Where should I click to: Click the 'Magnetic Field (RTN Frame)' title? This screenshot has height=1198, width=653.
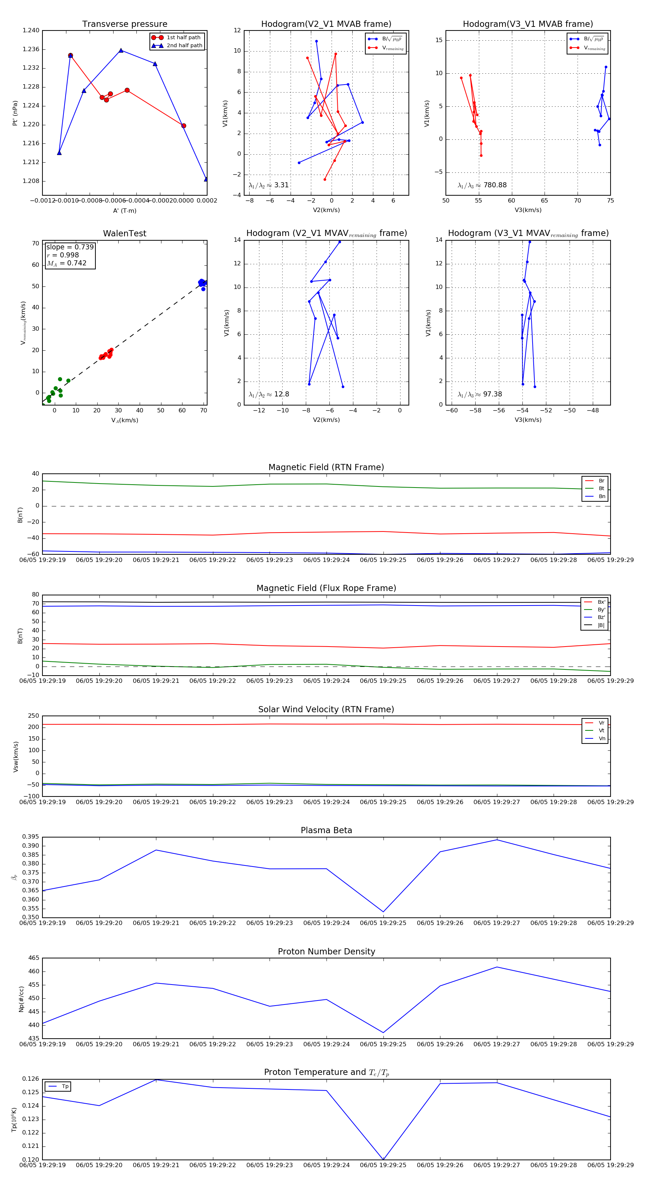tap(326, 467)
